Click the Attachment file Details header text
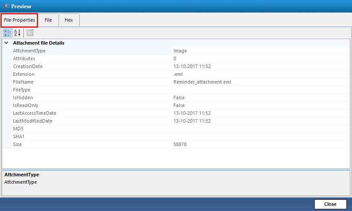This screenshot has height=211, width=352. click(39, 43)
